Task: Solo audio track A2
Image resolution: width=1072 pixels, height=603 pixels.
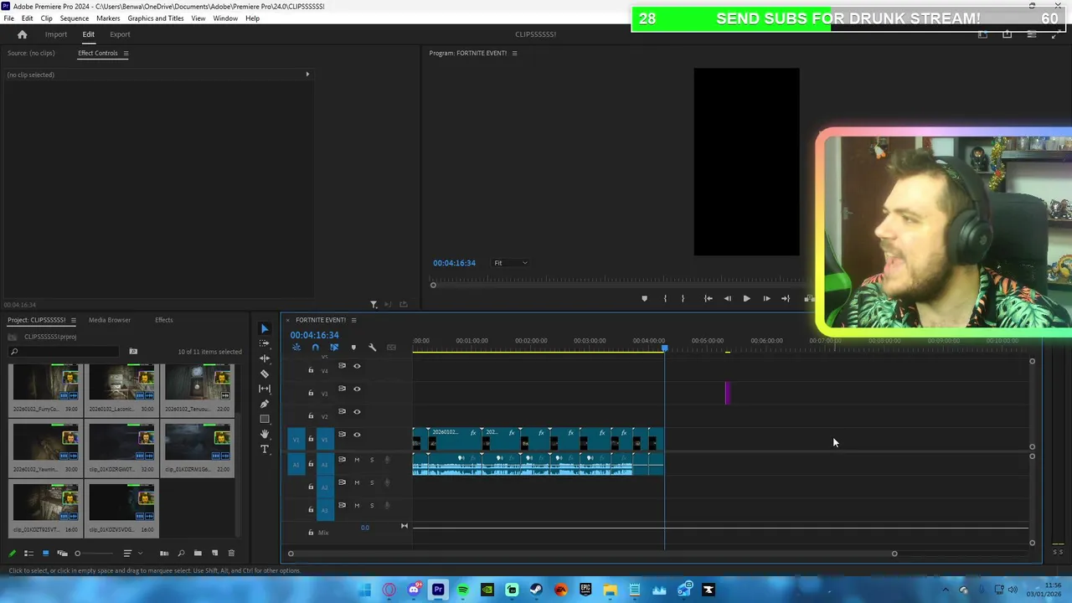Action: [372, 482]
